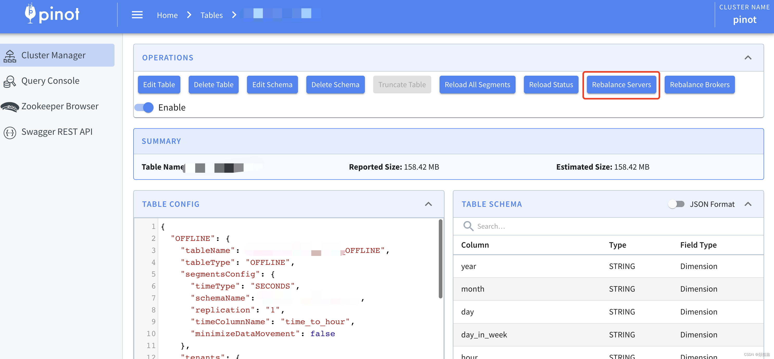The width and height of the screenshot is (774, 359).
Task: Click the Zookeeper Browser icon
Action: pos(10,107)
